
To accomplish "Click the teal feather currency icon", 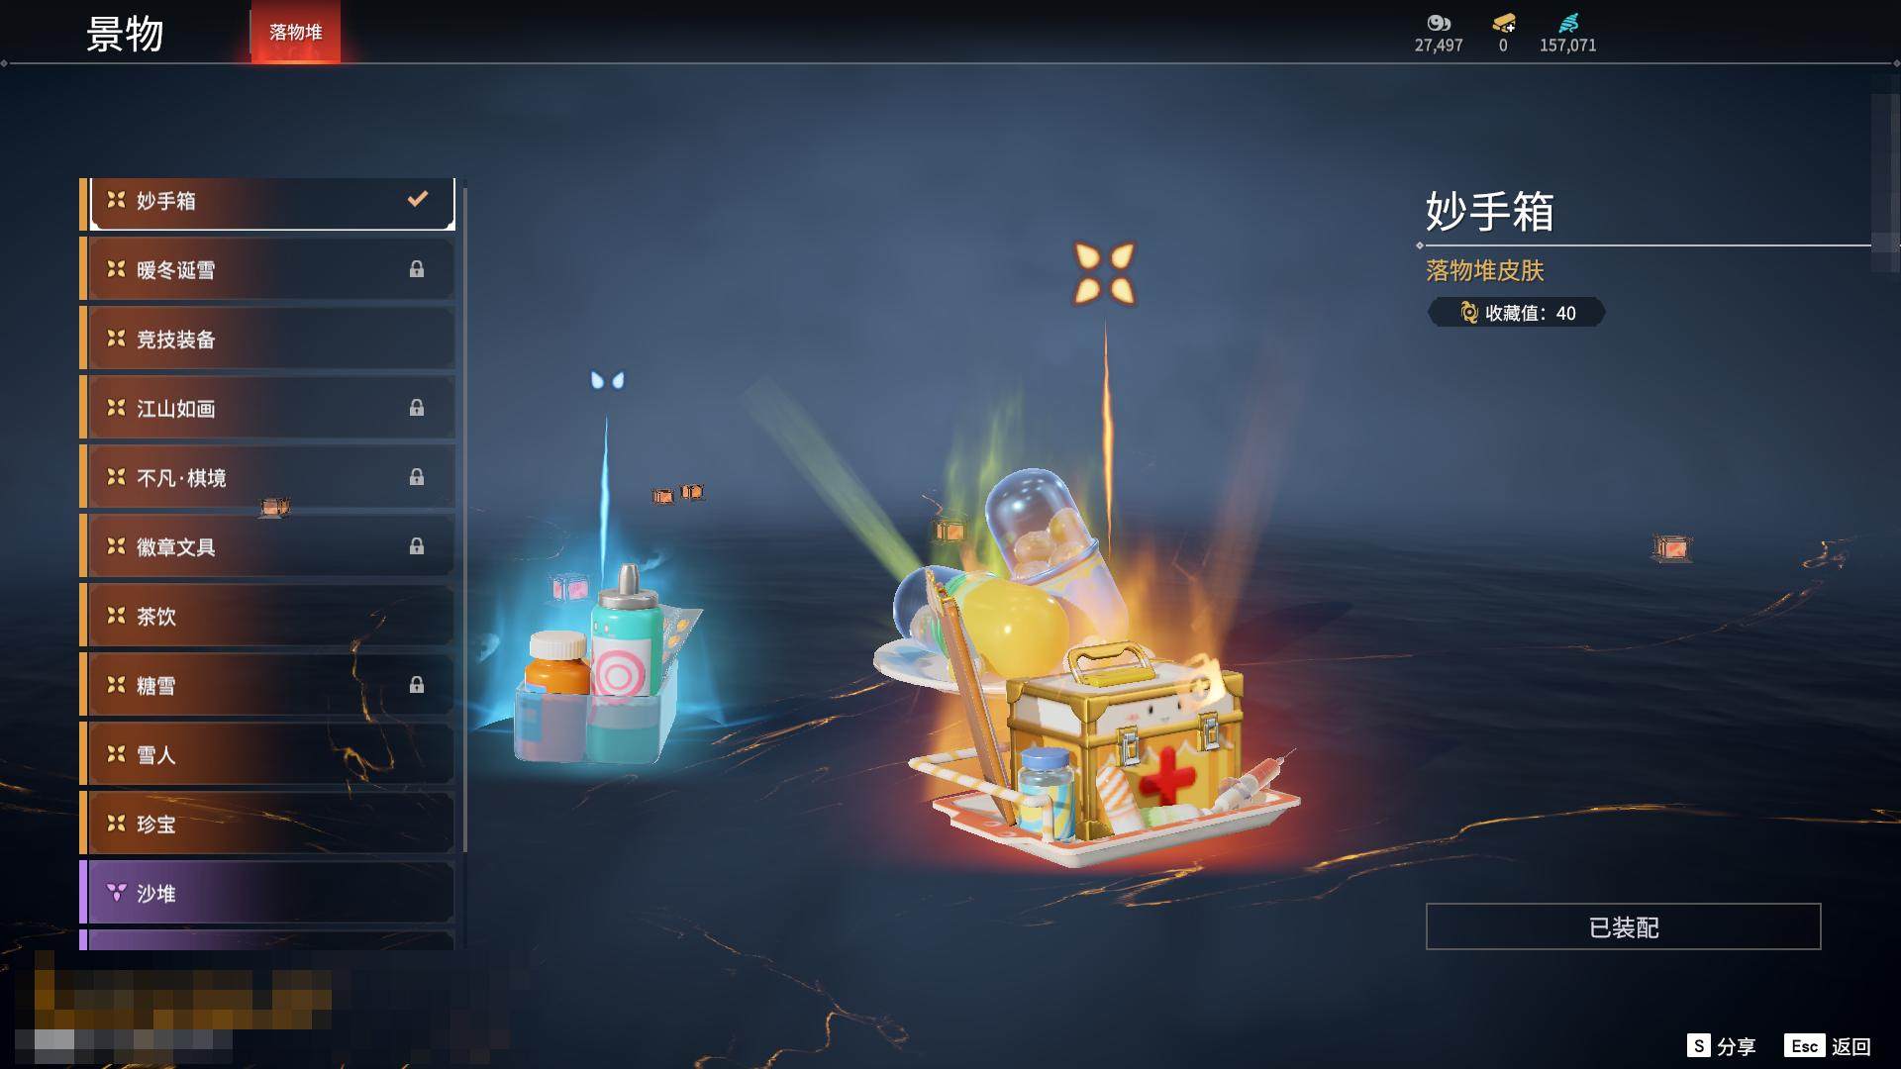I will (1568, 23).
